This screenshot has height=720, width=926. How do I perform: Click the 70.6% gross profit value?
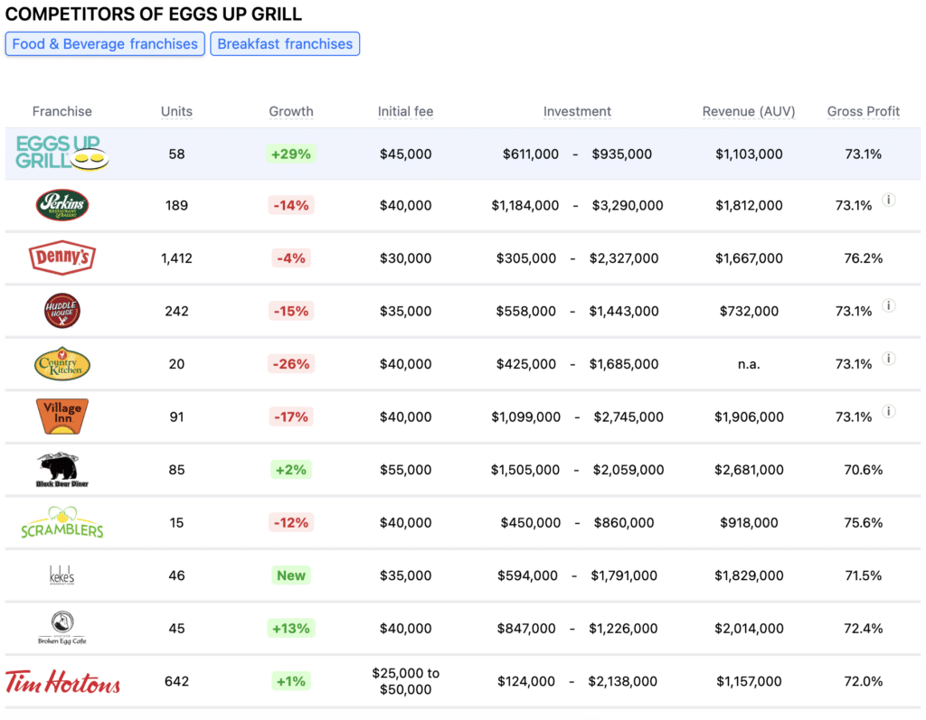[x=864, y=470]
